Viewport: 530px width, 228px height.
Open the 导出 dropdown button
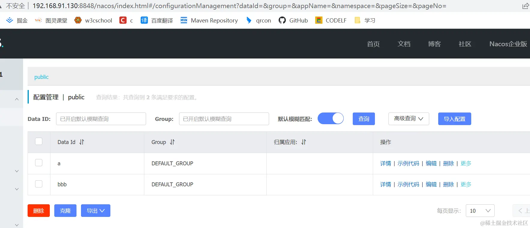[96, 211]
